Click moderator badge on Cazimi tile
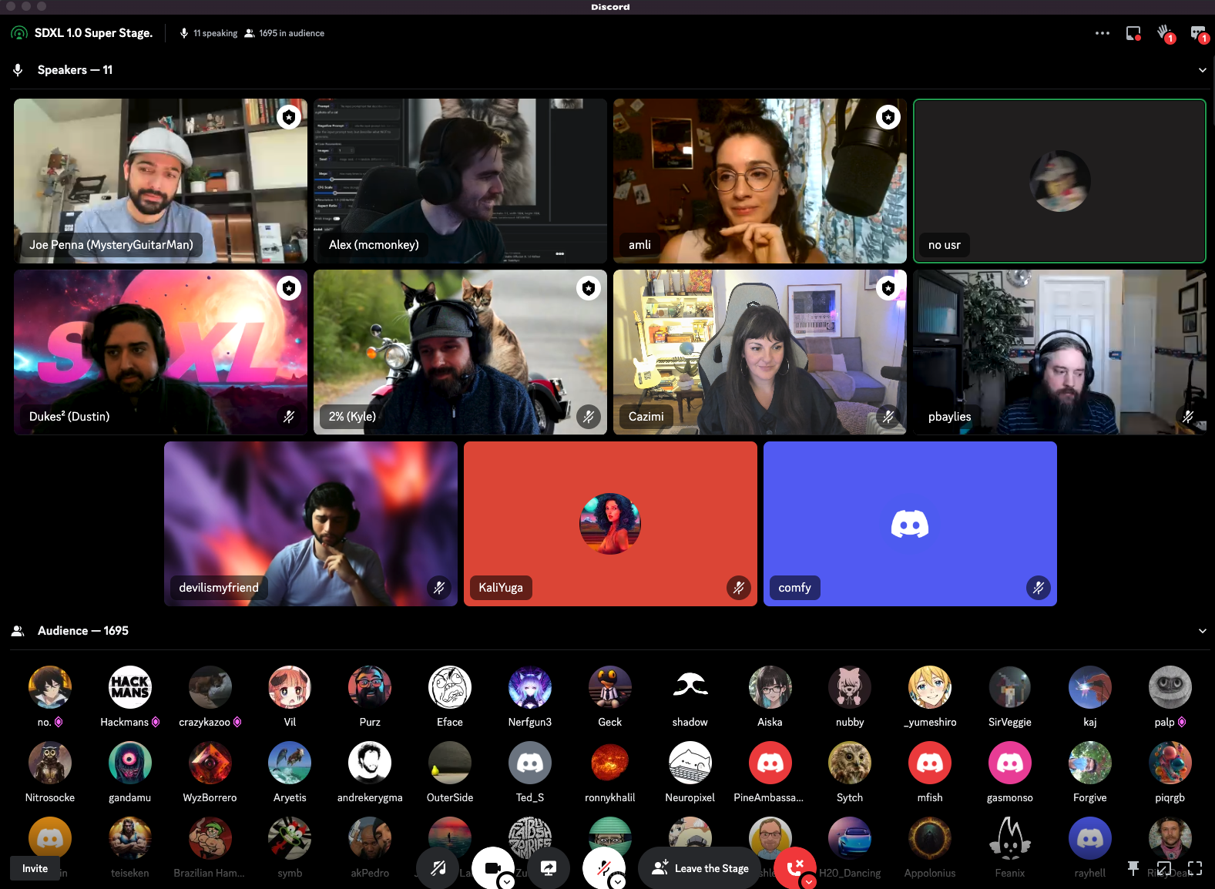This screenshot has width=1215, height=889. point(888,288)
